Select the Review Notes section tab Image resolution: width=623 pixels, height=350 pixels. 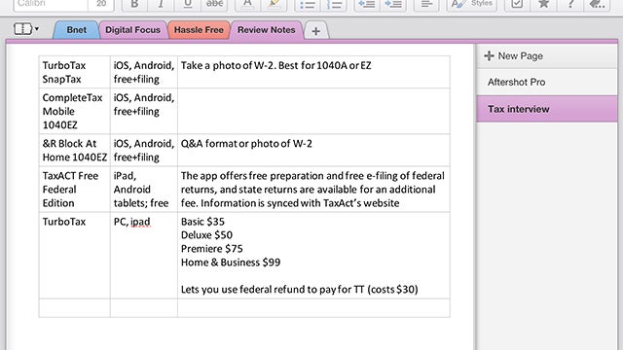[266, 30]
